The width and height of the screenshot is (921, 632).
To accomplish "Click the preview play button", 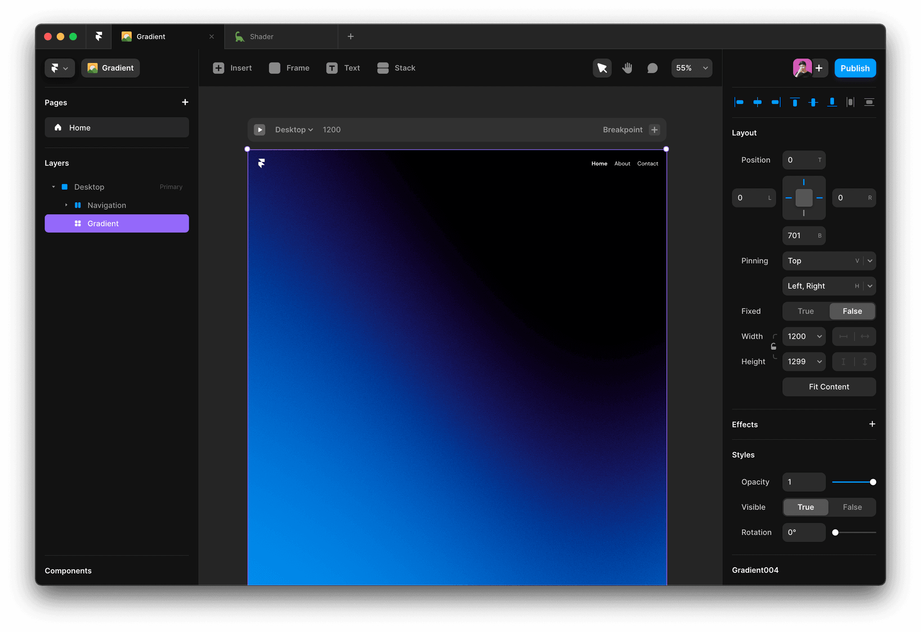I will (259, 130).
